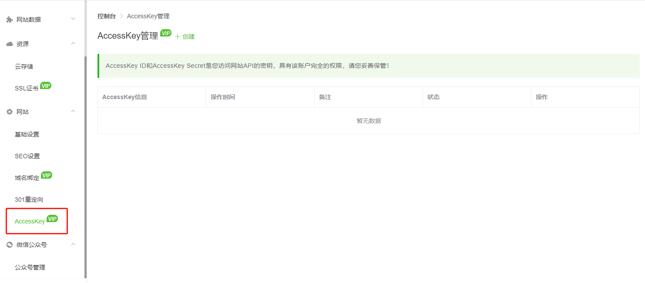Screen dimensions: 645x283
Task: Select 基础设置 in the sidebar
Action: pos(27,134)
